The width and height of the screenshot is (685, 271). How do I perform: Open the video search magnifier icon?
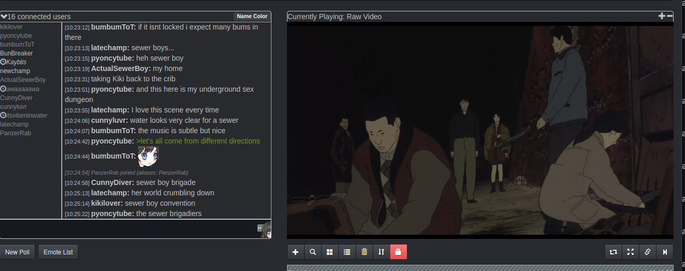(313, 252)
